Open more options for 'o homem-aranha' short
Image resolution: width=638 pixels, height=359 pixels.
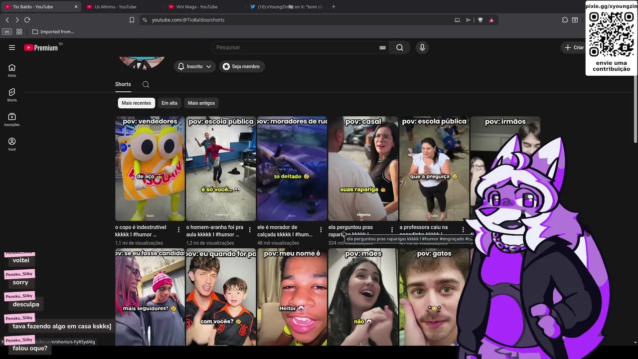pos(250,230)
